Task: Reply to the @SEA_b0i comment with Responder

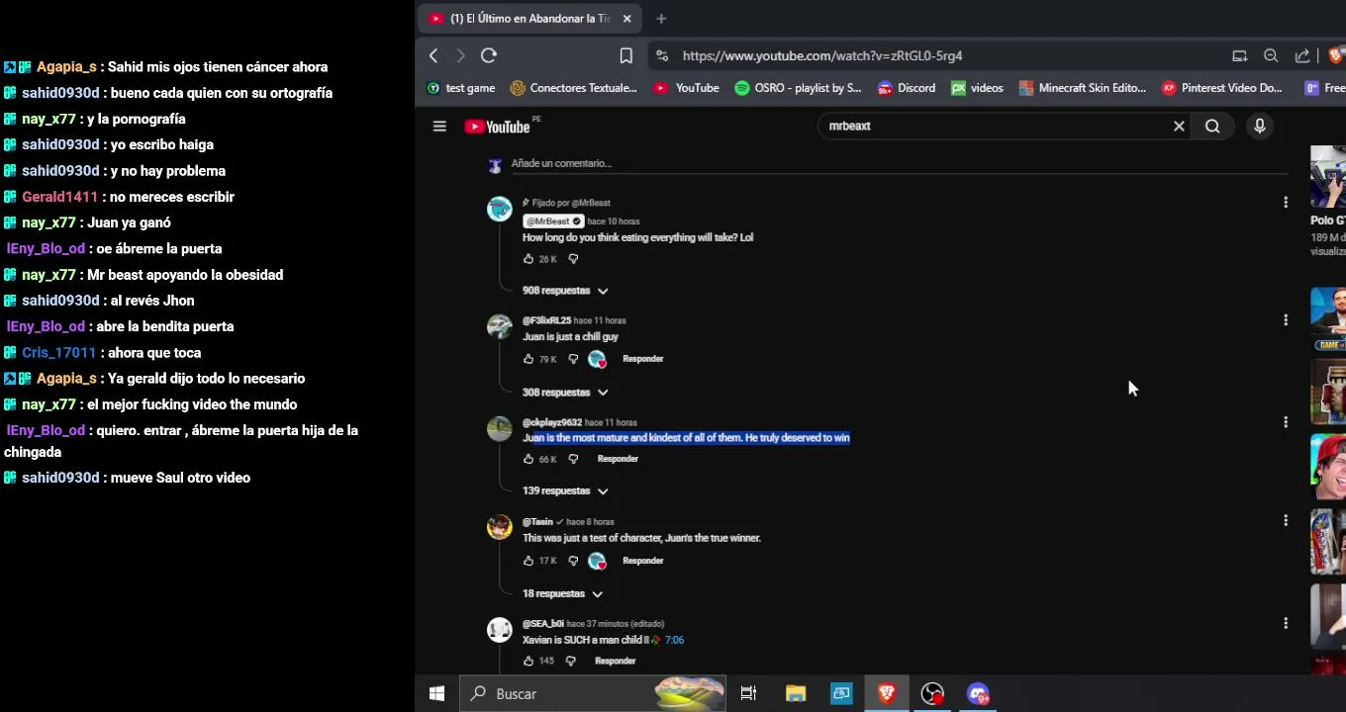Action: pos(616,661)
